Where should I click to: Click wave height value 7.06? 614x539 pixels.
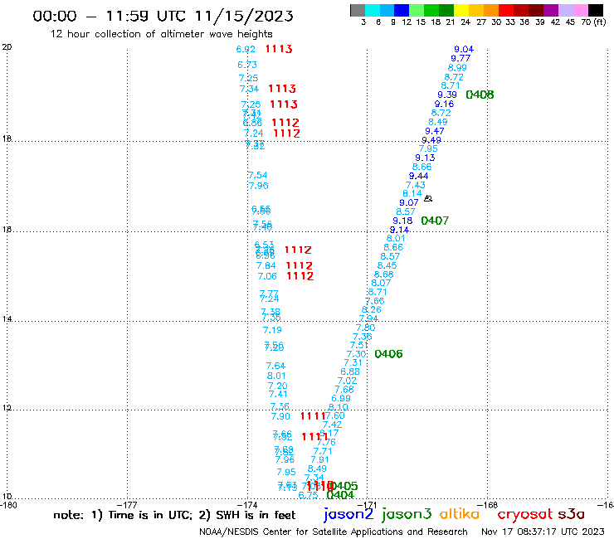point(267,276)
